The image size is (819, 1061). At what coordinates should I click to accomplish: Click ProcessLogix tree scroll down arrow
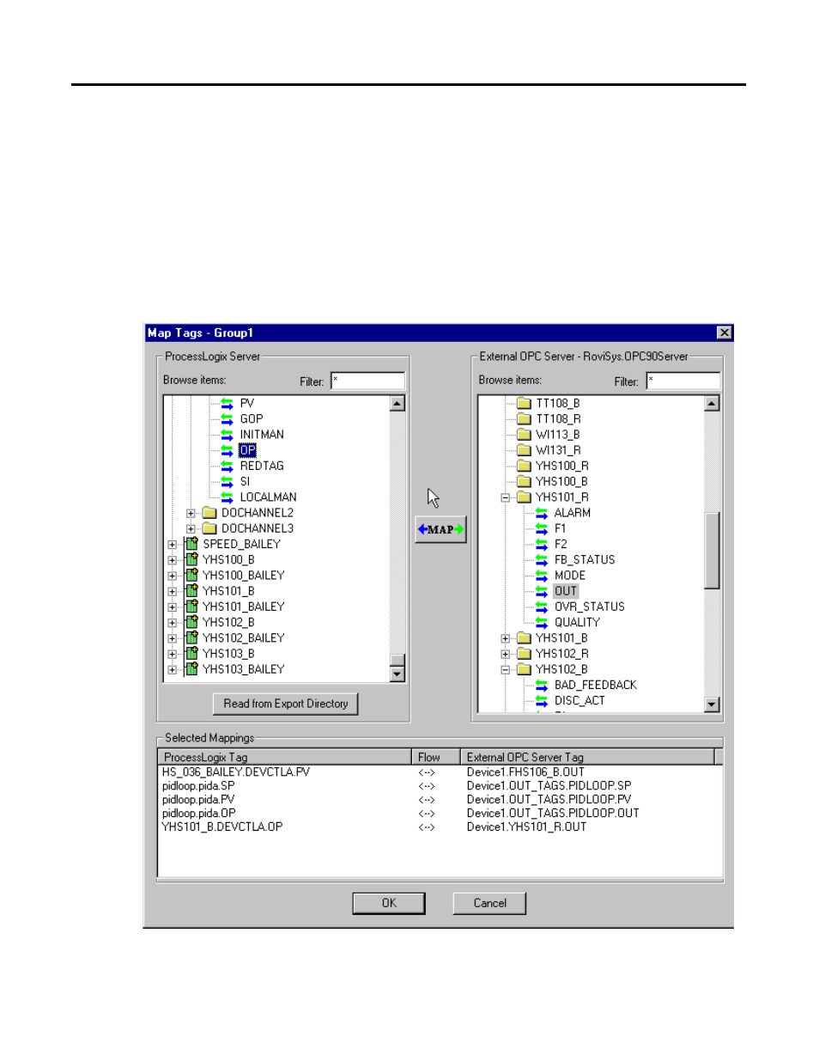pyautogui.click(x=397, y=674)
